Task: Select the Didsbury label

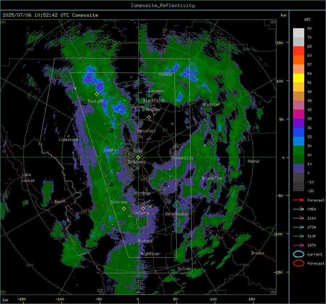Action: (x=137, y=162)
